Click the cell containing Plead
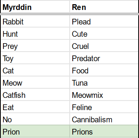Image resolution: width=139 pixels, height=138 pixels. tap(104, 21)
